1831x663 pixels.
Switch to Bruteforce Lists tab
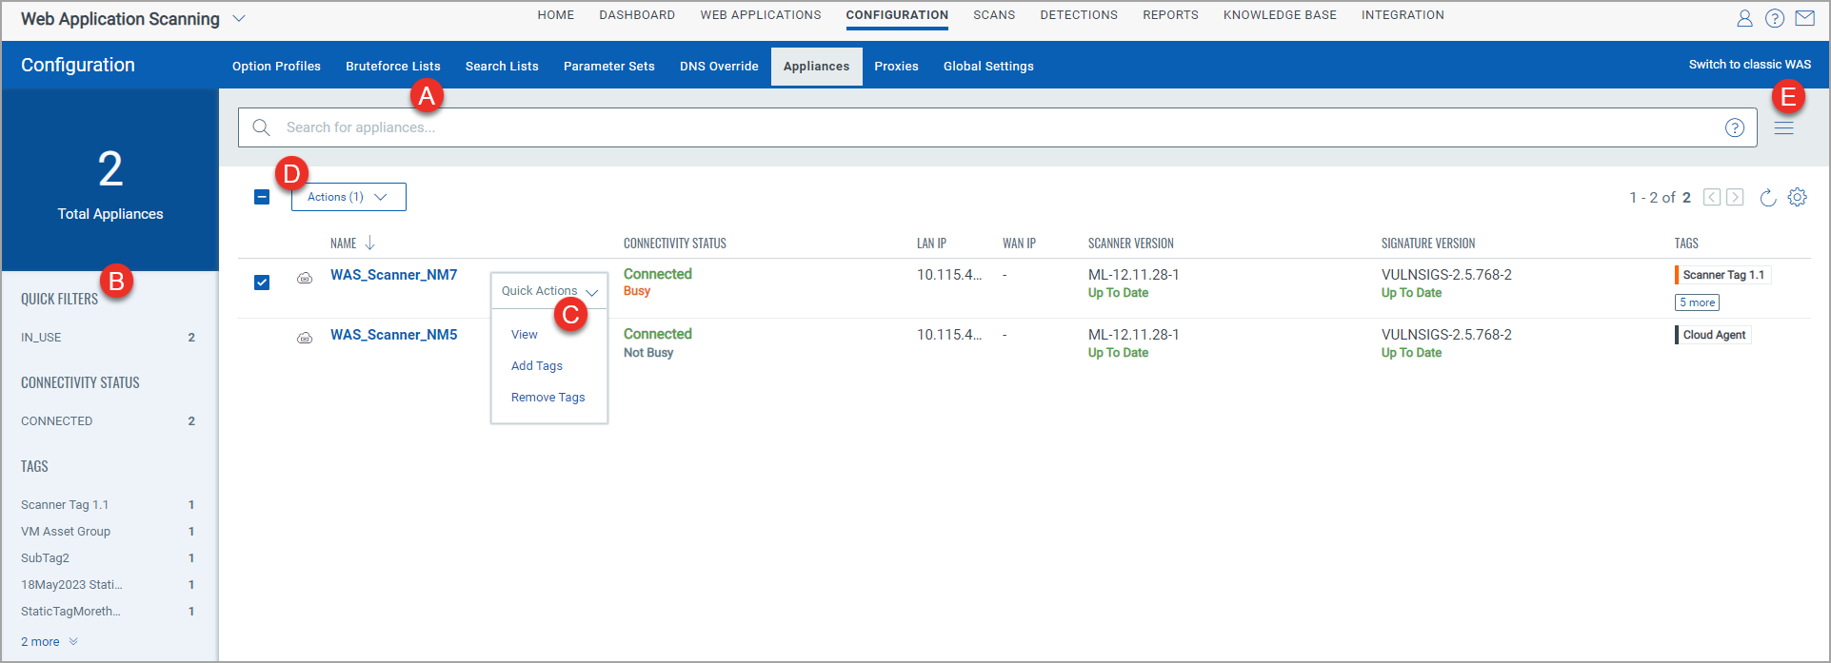(x=393, y=67)
